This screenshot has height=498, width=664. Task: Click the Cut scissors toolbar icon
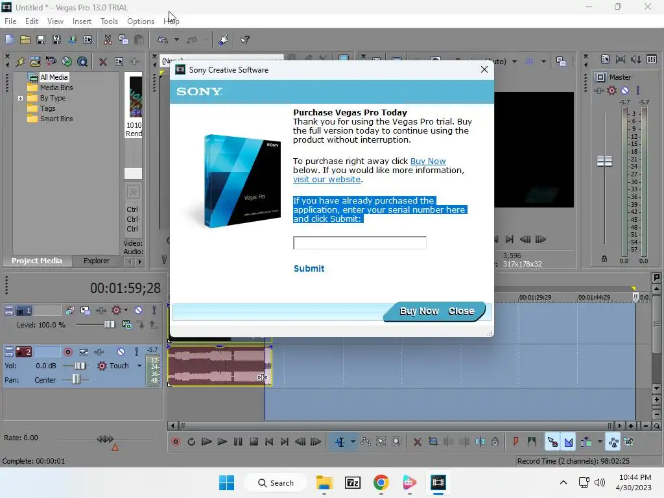pyautogui.click(x=108, y=40)
